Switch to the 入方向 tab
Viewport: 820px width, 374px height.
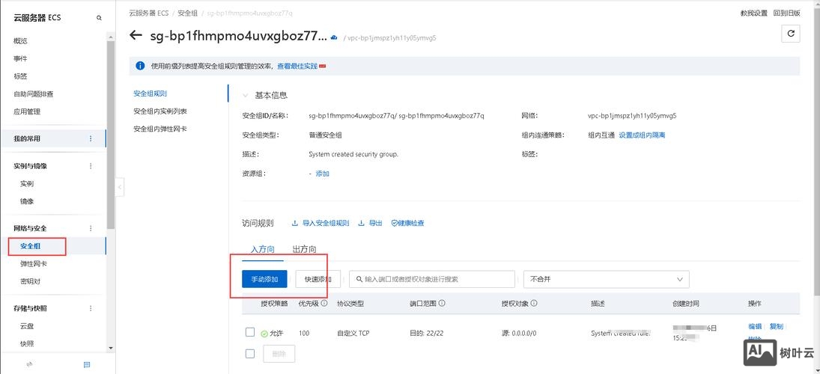pyautogui.click(x=263, y=249)
